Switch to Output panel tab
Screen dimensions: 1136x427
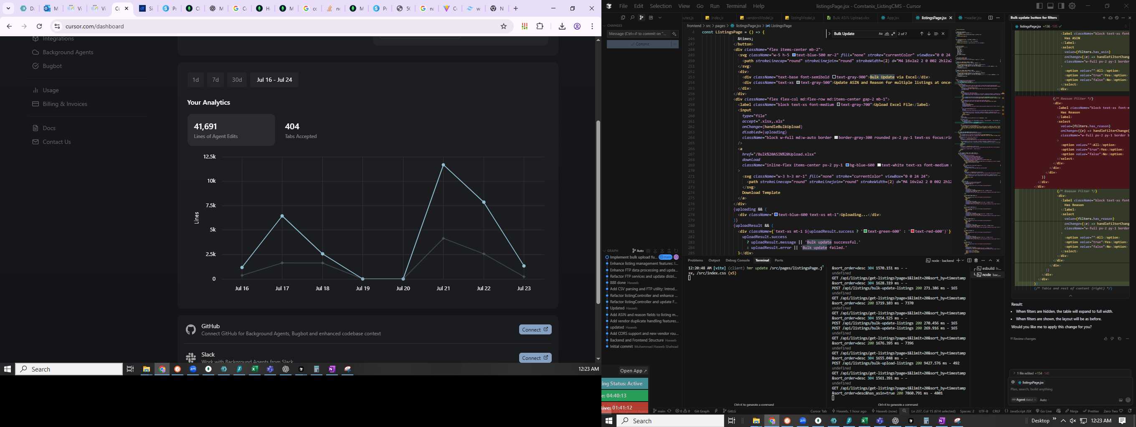[x=714, y=261]
